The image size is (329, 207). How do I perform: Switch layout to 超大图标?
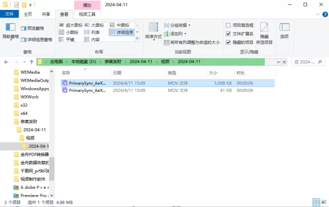click(x=71, y=25)
